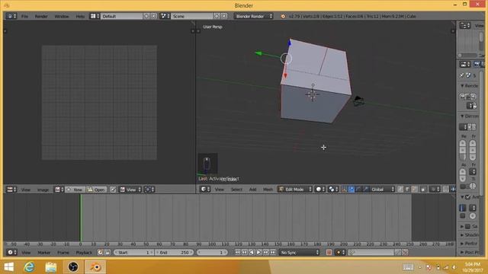Image resolution: width=488 pixels, height=274 pixels.
Task: Open the Edit Mode dropdown
Action: 295,190
